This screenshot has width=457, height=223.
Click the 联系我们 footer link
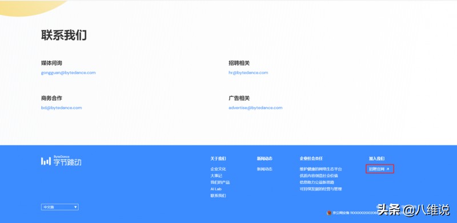tap(218, 196)
